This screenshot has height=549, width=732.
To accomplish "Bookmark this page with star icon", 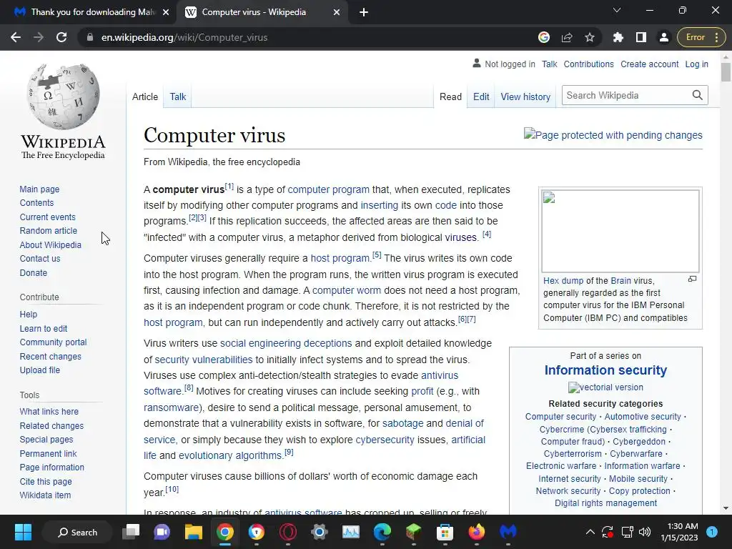I will (x=590, y=37).
